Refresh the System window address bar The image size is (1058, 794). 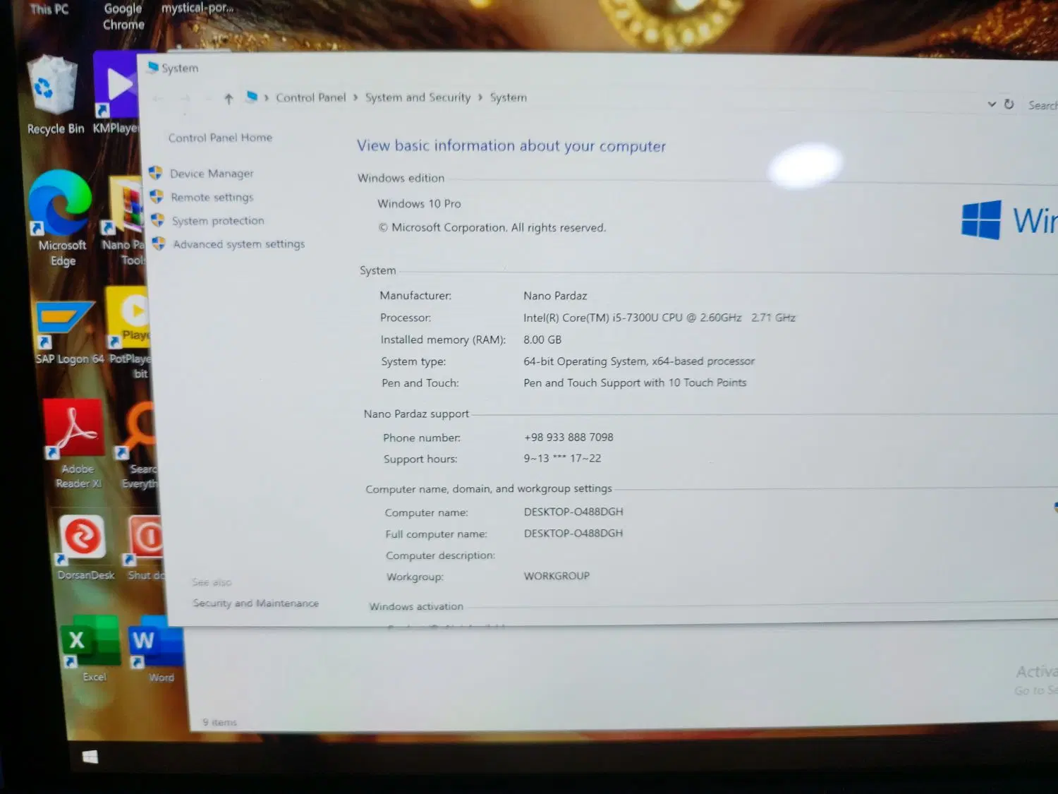click(x=1009, y=104)
